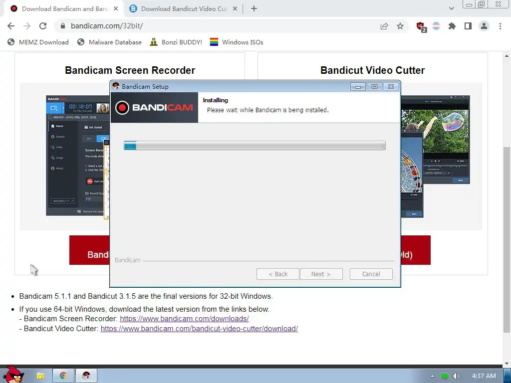This screenshot has height=383, width=511.
Task: Minimize the Chrome browser window
Action: (x=469, y=4)
